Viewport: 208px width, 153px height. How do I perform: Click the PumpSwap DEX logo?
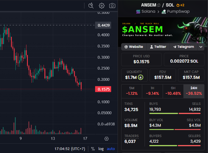pyautogui.click(x=164, y=12)
